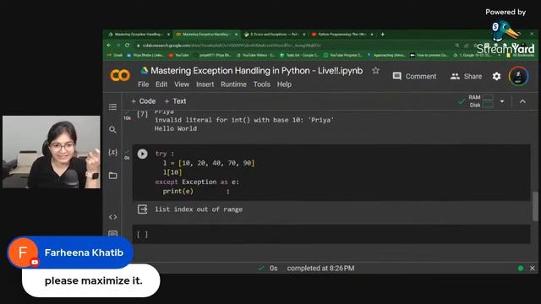Image resolution: width=541 pixels, height=304 pixels.
Task: Close the Python Programming YouTube tab
Action: point(372,35)
